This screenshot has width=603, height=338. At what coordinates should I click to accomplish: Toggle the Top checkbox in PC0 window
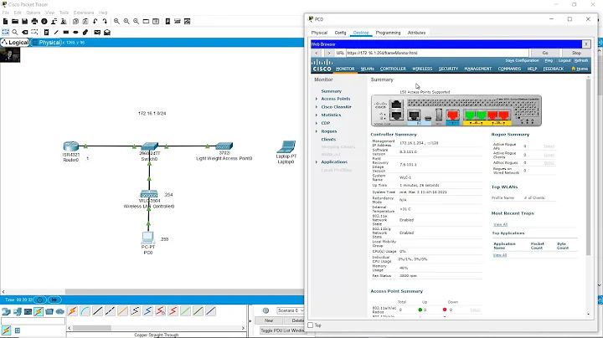311,325
